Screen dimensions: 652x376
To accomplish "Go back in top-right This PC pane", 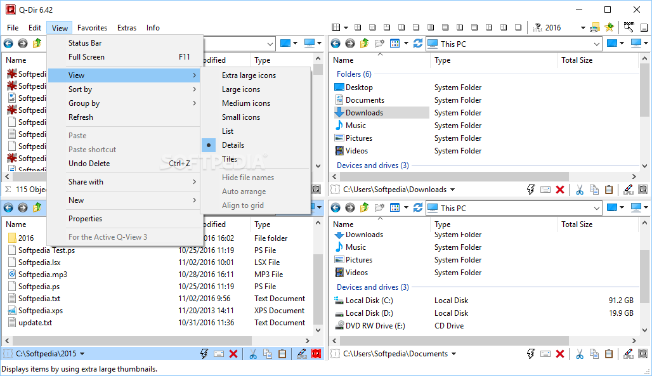I will (x=336, y=43).
